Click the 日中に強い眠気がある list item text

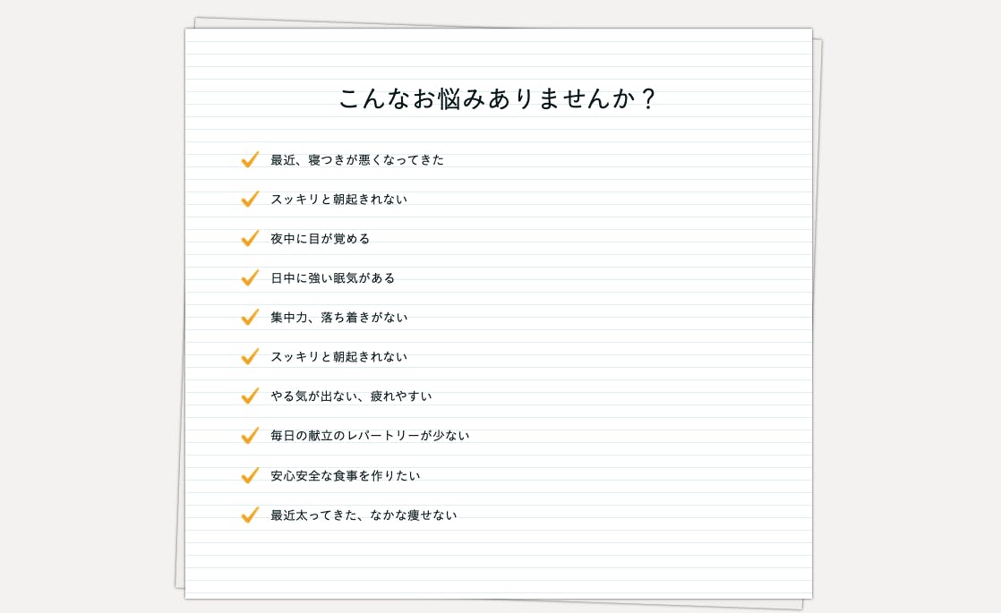pos(332,278)
